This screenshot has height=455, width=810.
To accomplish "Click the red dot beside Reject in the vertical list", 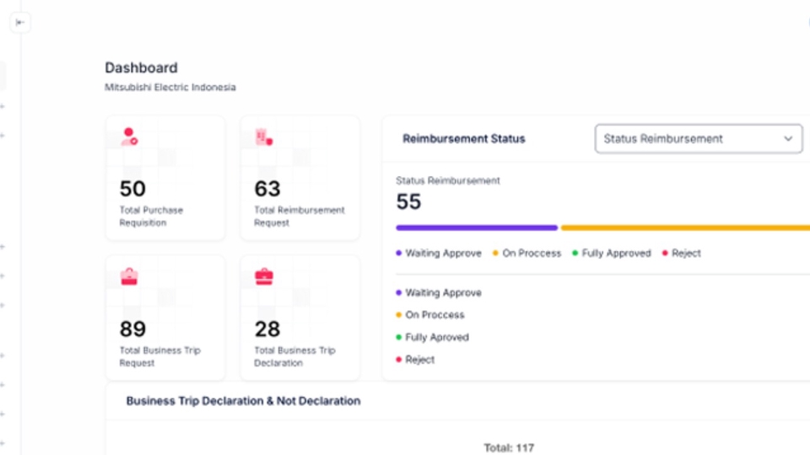I will [399, 360].
